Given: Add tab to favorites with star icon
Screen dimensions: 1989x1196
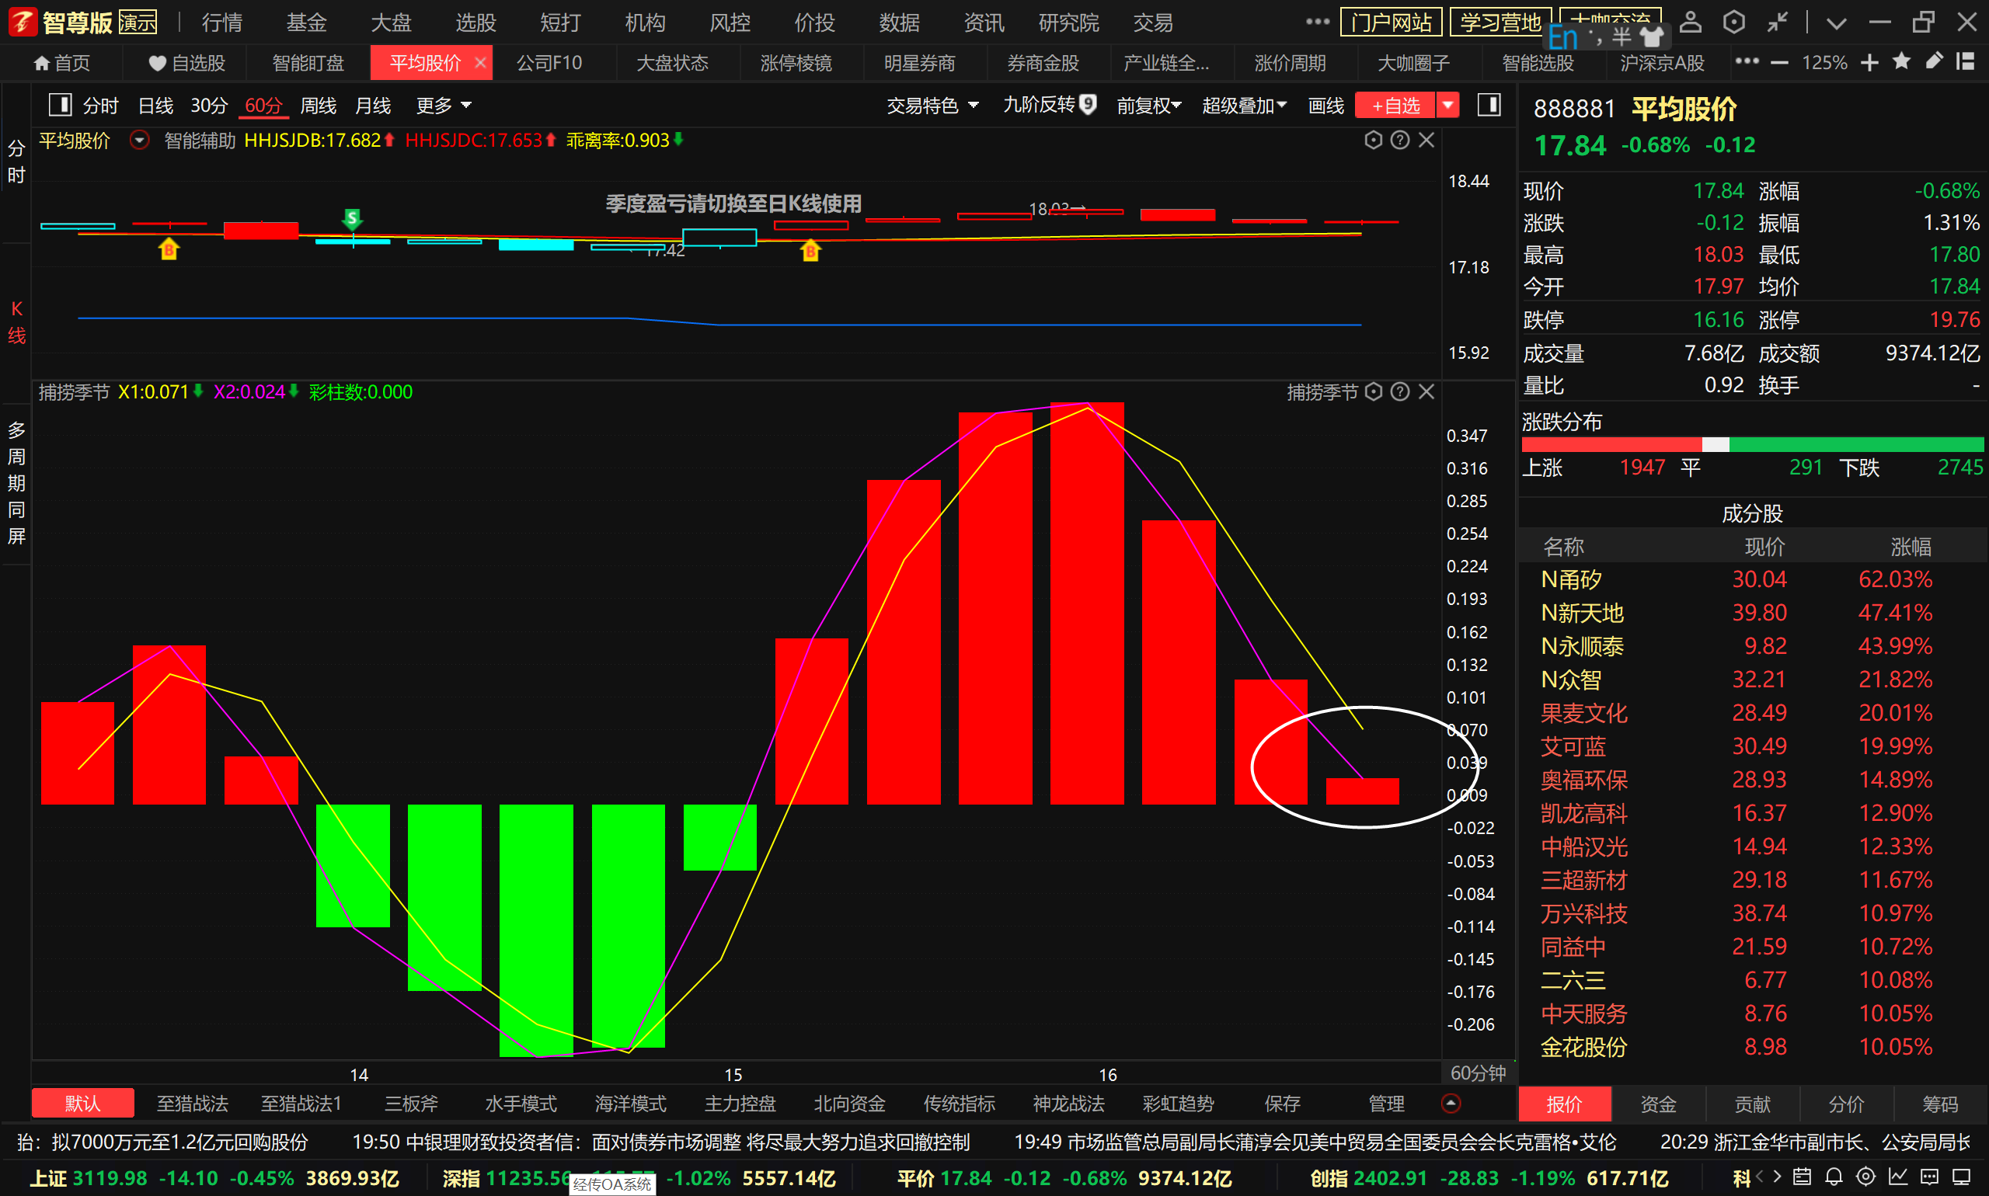Looking at the screenshot, I should click(x=1902, y=62).
